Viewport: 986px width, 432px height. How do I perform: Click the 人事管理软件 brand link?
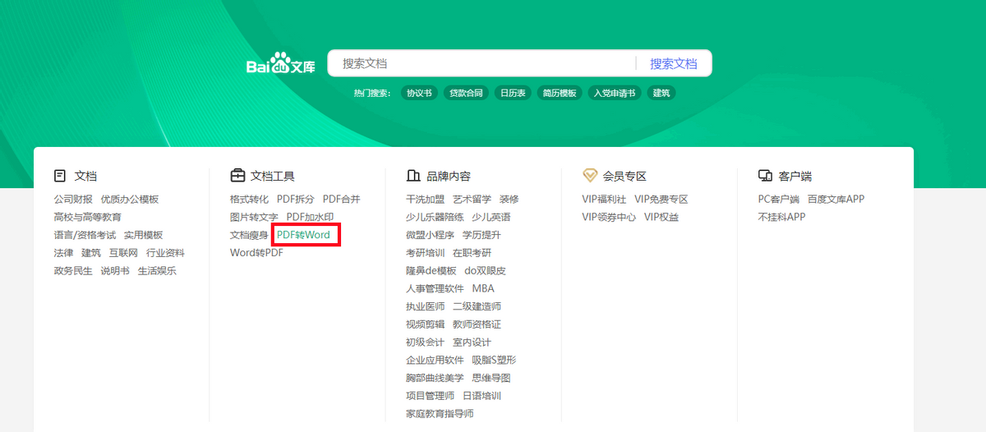435,289
